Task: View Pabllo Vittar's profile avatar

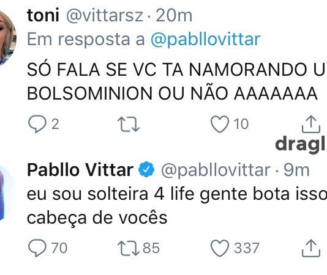Action: (x=6, y=193)
